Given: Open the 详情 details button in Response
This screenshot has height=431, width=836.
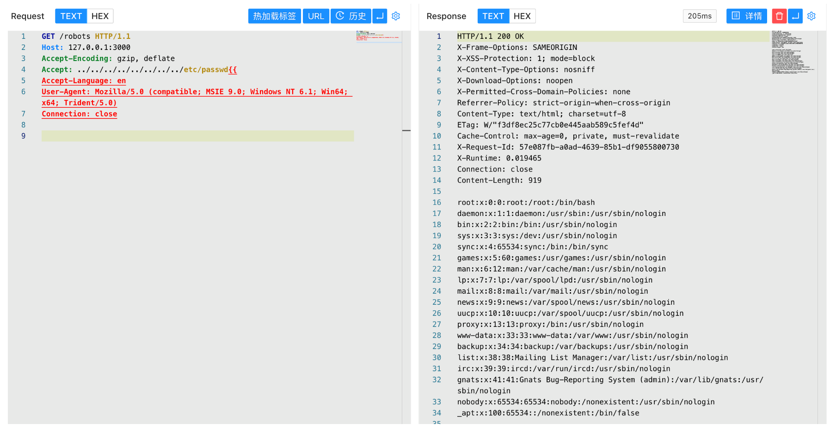Looking at the screenshot, I should pos(746,16).
